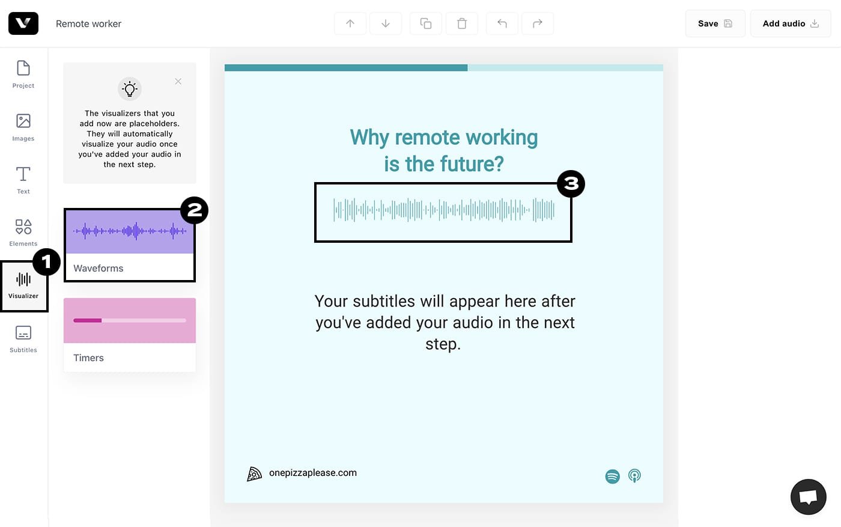Undo the last action
This screenshot has height=527, width=841.
click(502, 23)
